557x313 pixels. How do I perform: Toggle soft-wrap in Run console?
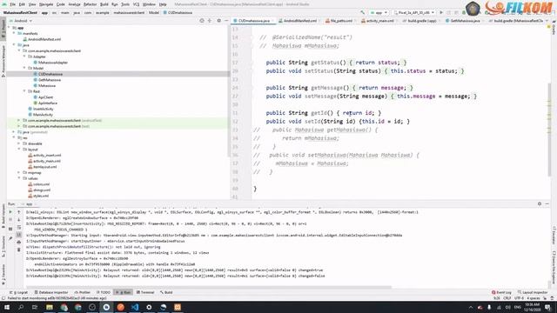tap(19, 227)
